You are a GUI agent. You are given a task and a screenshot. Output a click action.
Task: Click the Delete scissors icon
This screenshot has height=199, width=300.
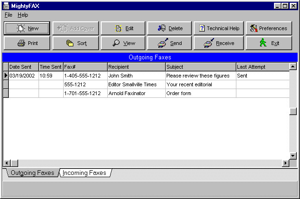[x=162, y=28]
